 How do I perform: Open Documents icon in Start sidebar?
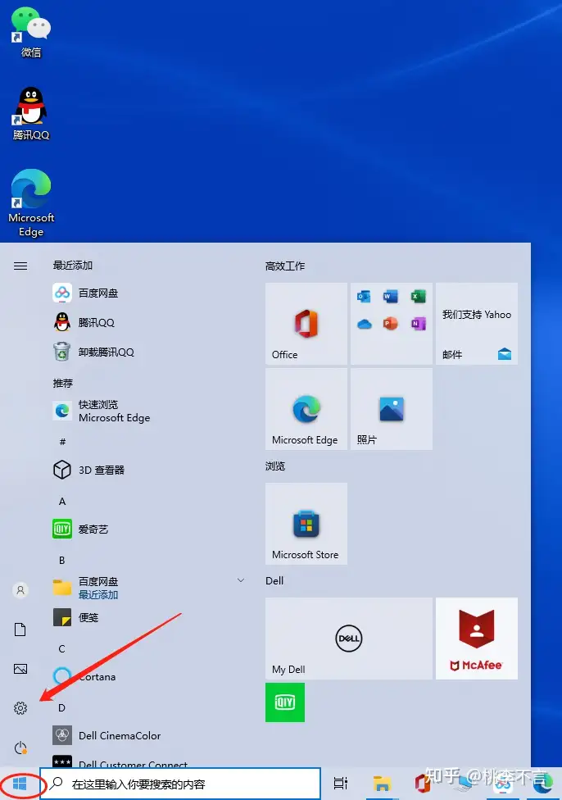(x=20, y=629)
